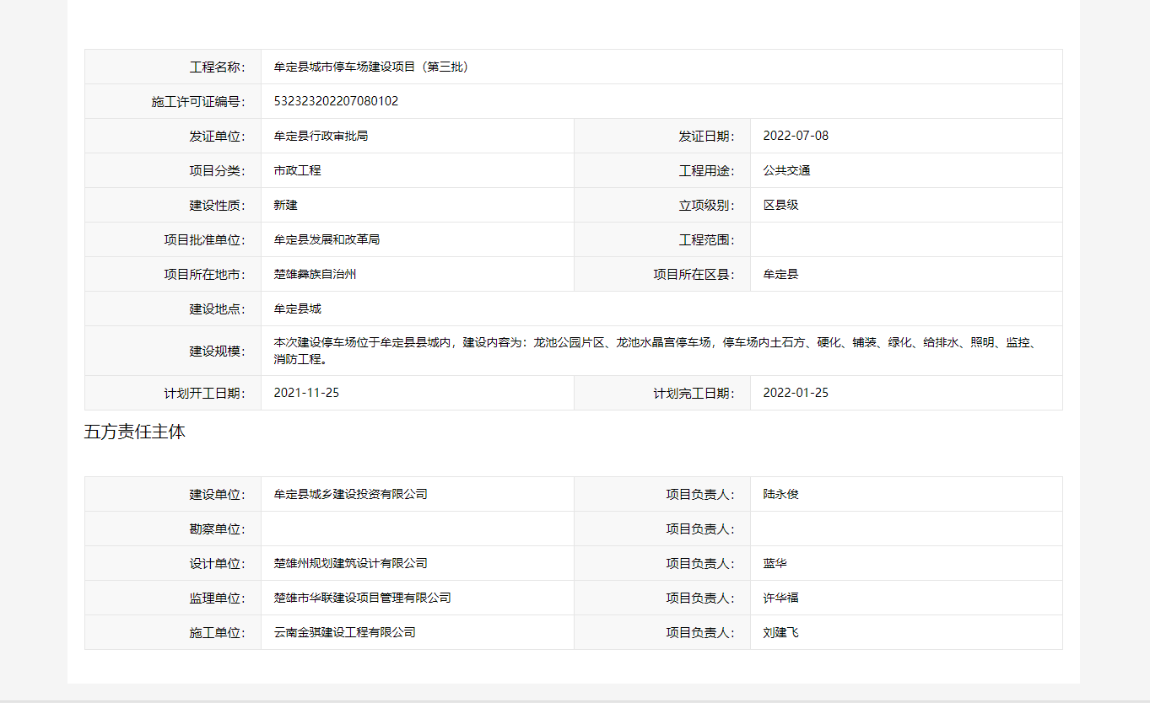Screen dimensions: 1150x703
Task: Select project leader 陆永俊
Action: pos(780,494)
